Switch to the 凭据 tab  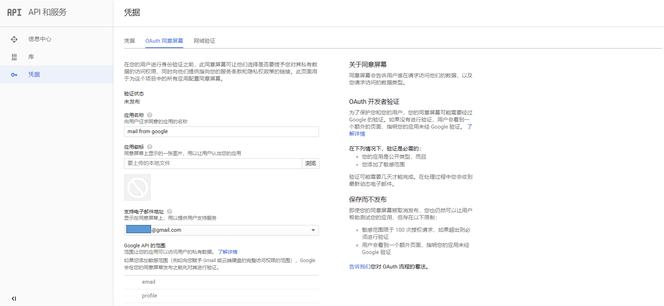click(x=129, y=41)
